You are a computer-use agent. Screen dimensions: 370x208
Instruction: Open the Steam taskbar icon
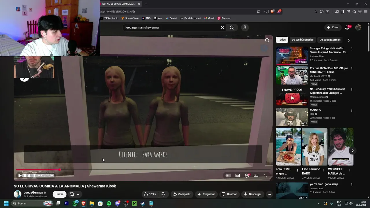point(143,203)
